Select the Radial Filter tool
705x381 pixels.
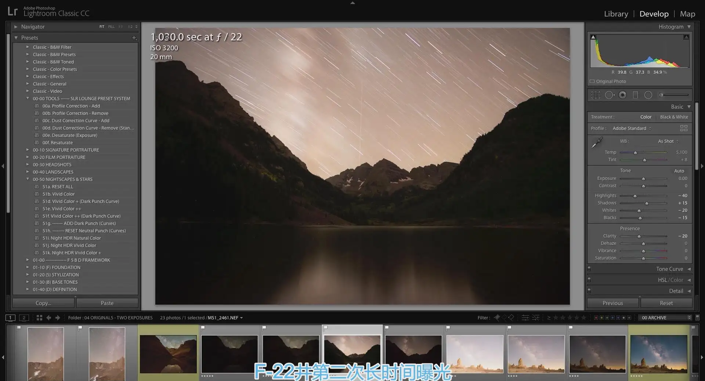[648, 95]
